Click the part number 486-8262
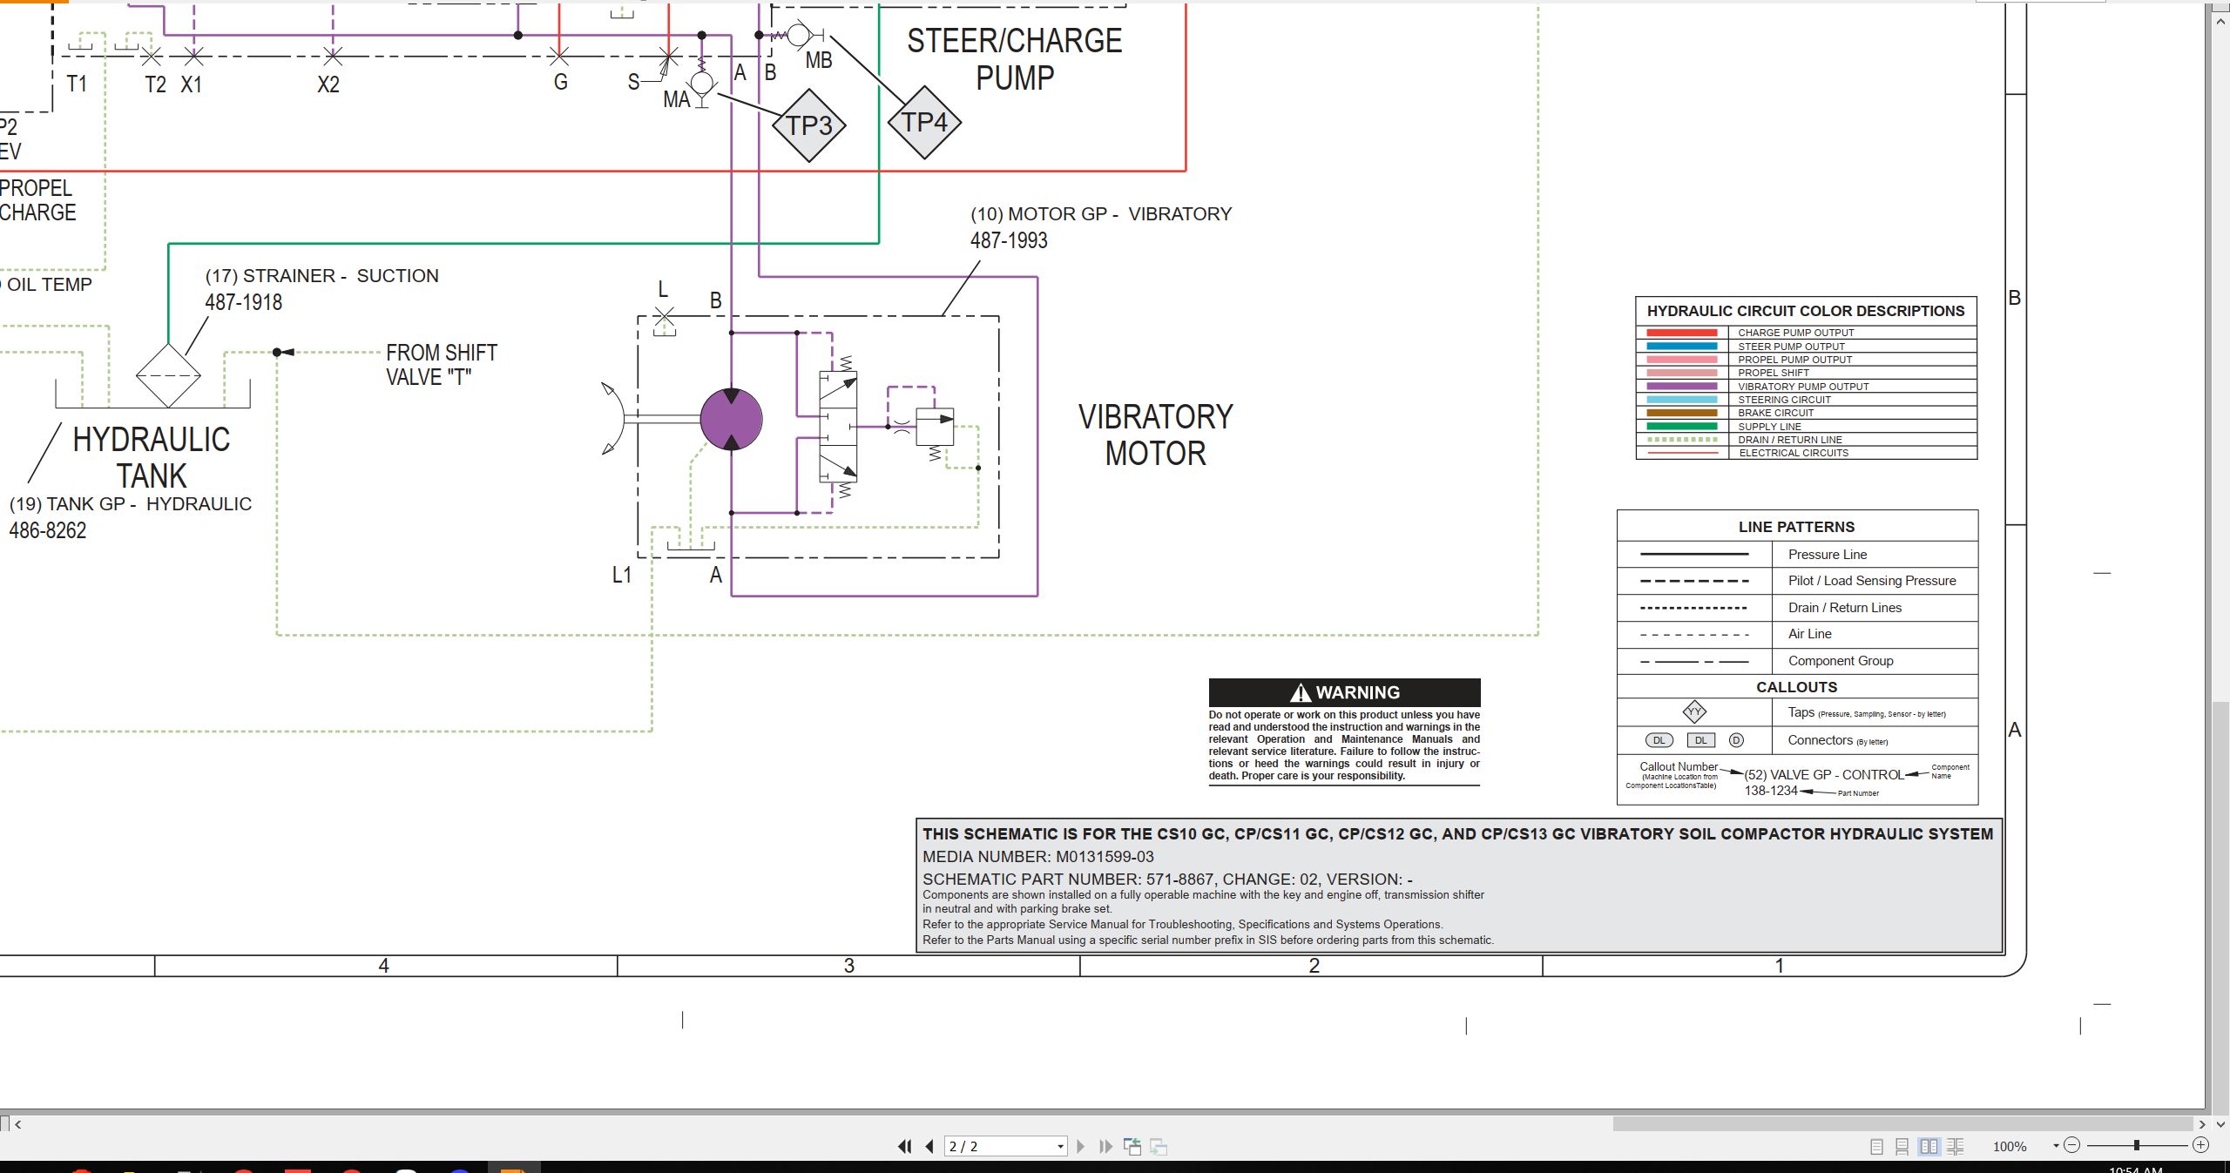2230x1173 pixels. 48,530
